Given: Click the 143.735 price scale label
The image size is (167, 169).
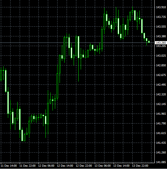Looking at the screenshot, I should [x=161, y=17].
